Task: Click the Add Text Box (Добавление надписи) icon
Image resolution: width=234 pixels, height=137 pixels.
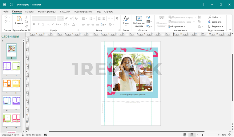Action: tap(139, 19)
